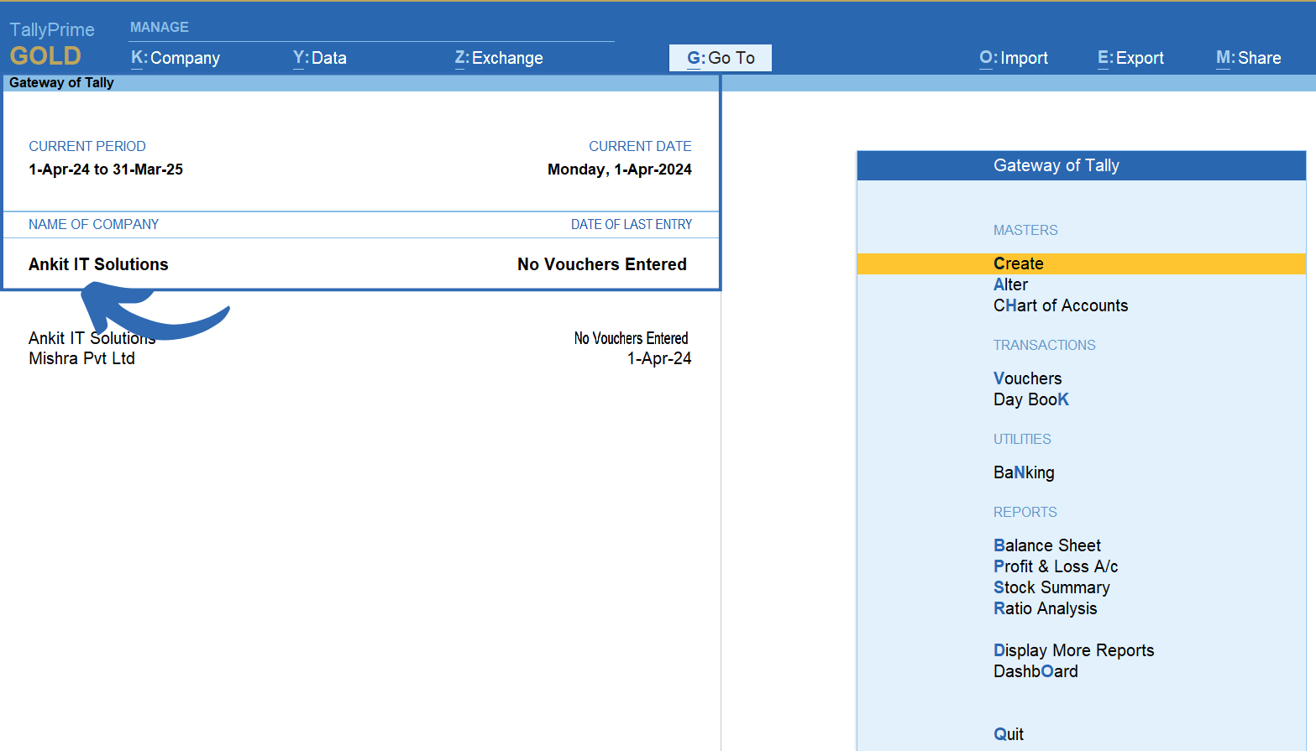Open Stock Summary report
1316x751 pixels.
click(1051, 587)
